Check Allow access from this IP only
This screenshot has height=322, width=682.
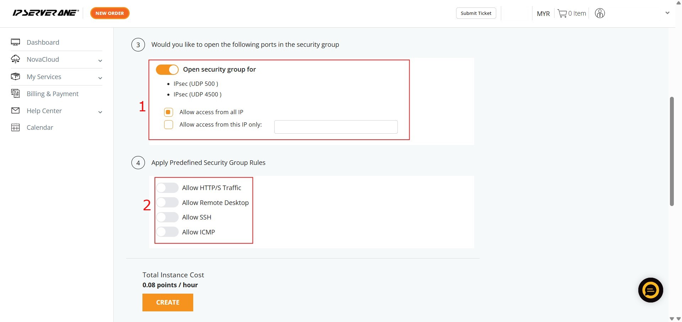point(168,125)
